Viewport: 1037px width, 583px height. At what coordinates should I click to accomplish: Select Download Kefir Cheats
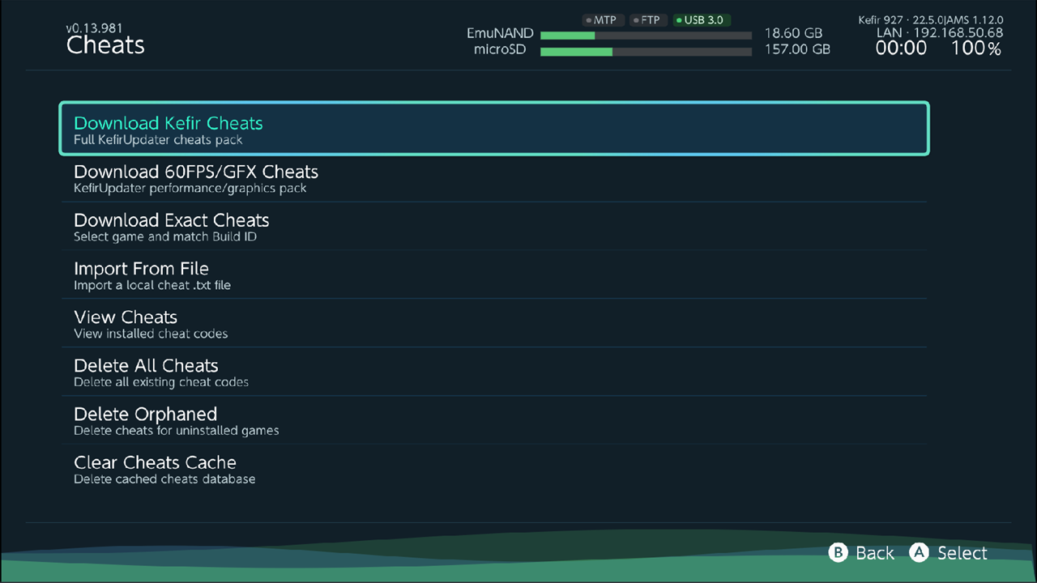pyautogui.click(x=494, y=129)
